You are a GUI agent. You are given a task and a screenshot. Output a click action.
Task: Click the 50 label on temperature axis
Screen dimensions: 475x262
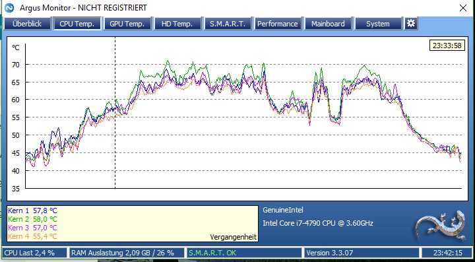point(15,136)
